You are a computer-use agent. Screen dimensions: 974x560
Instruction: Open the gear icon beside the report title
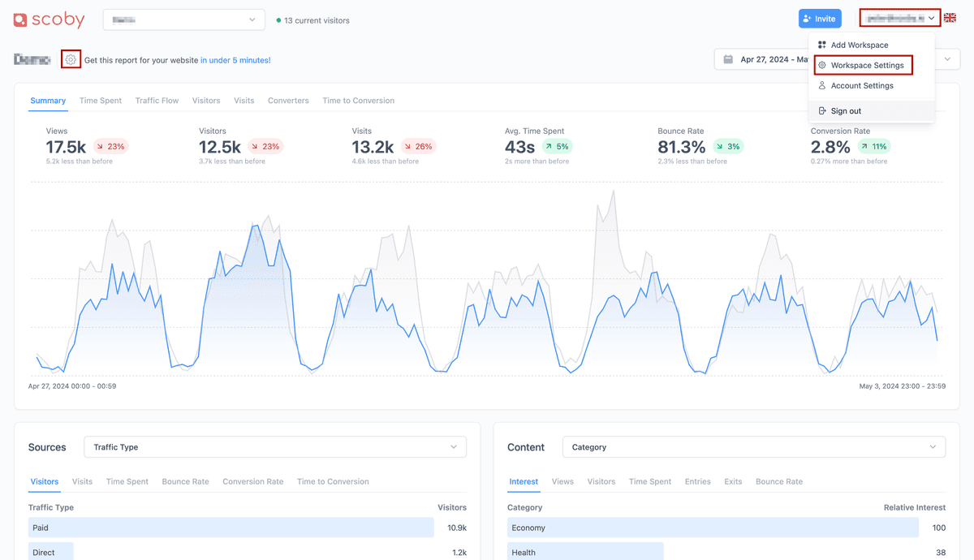(71, 59)
